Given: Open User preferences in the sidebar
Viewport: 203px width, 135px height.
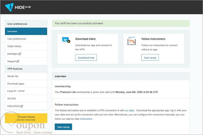Looking at the screenshot, I should click(x=26, y=39).
